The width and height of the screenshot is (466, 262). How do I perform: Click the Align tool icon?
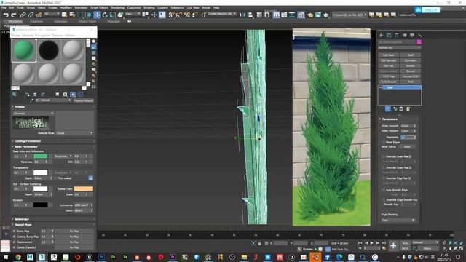(x=250, y=15)
